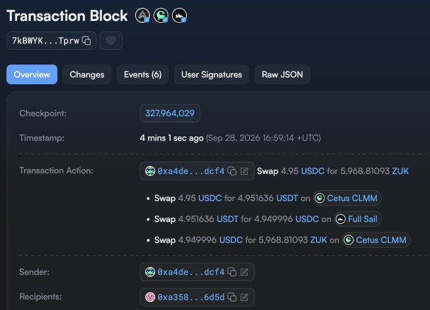
Task: Click the Checkpoint: label
Action: (x=43, y=113)
